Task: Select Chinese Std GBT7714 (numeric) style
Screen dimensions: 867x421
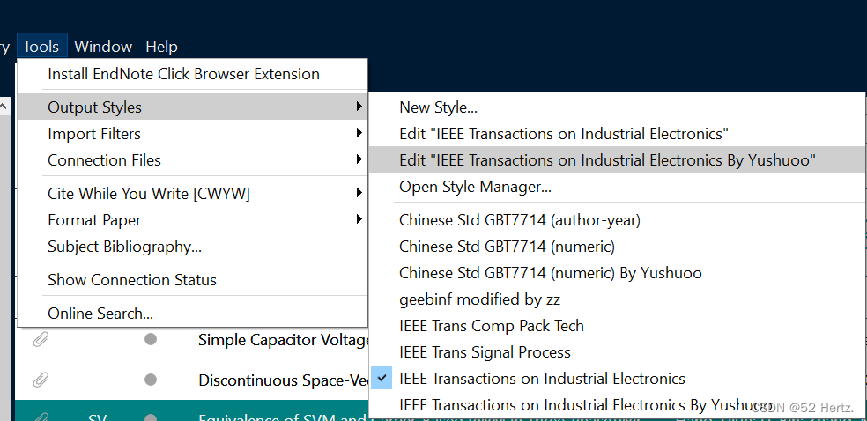Action: pos(617,247)
